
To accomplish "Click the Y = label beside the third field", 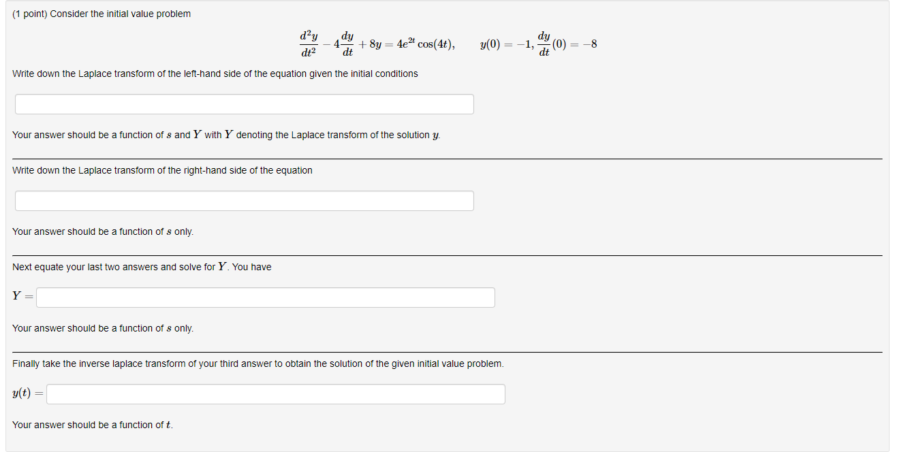I will coord(21,296).
